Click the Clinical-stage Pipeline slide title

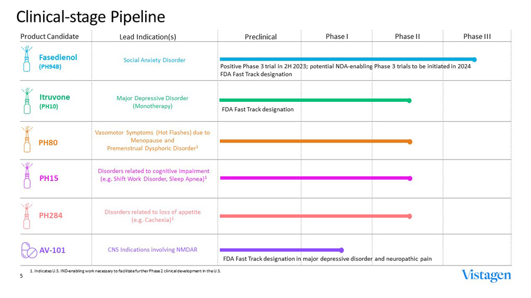pyautogui.click(x=90, y=16)
